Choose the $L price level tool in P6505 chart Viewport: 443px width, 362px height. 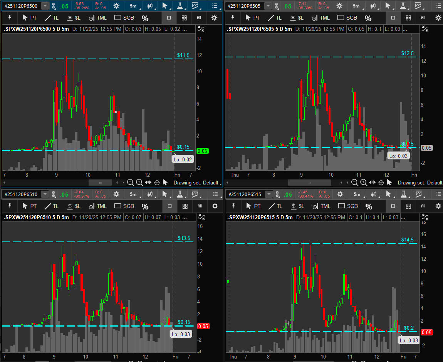click(x=297, y=18)
